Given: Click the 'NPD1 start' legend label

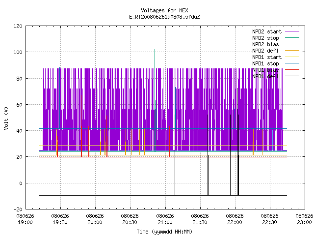Looking at the screenshot, I should point(267,57).
